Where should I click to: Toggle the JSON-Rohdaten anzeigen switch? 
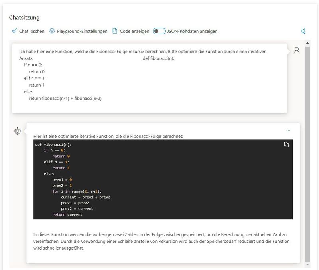coord(159,31)
